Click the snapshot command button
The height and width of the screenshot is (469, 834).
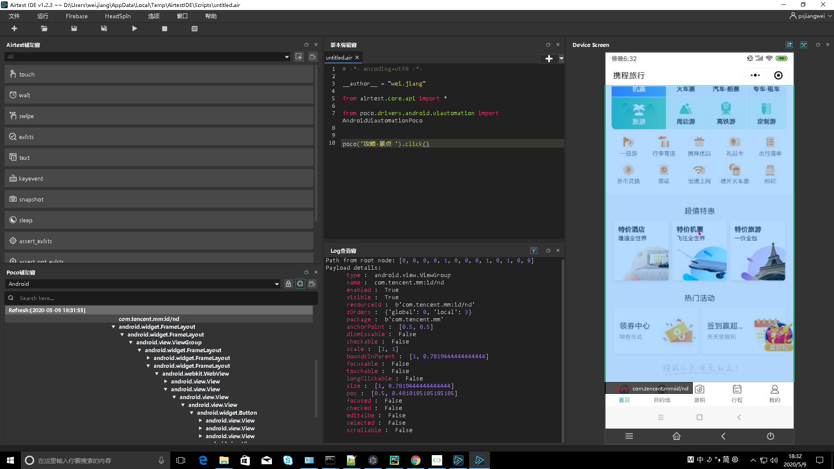pyautogui.click(x=159, y=199)
